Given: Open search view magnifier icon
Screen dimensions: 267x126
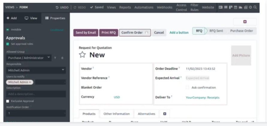Looking at the screenshot, I should point(255,7).
